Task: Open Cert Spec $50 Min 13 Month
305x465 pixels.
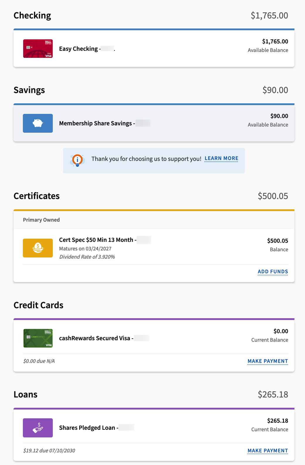Action: click(96, 240)
